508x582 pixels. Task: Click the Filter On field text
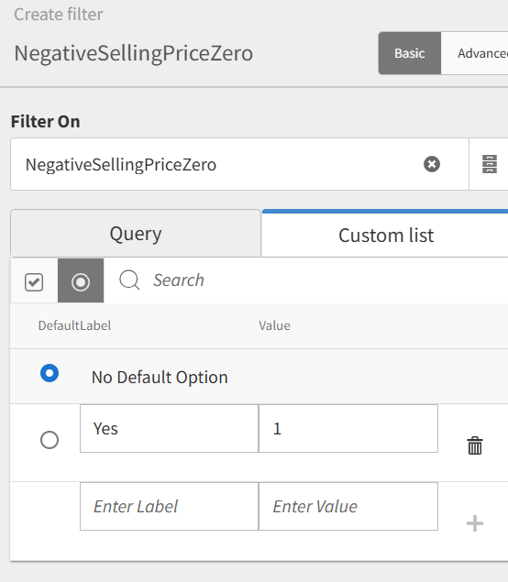pos(121,164)
